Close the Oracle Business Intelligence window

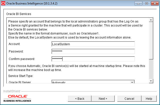click(155, 3)
